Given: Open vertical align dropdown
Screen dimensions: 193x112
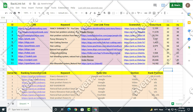Looking at the screenshot, I should coord(128,13).
